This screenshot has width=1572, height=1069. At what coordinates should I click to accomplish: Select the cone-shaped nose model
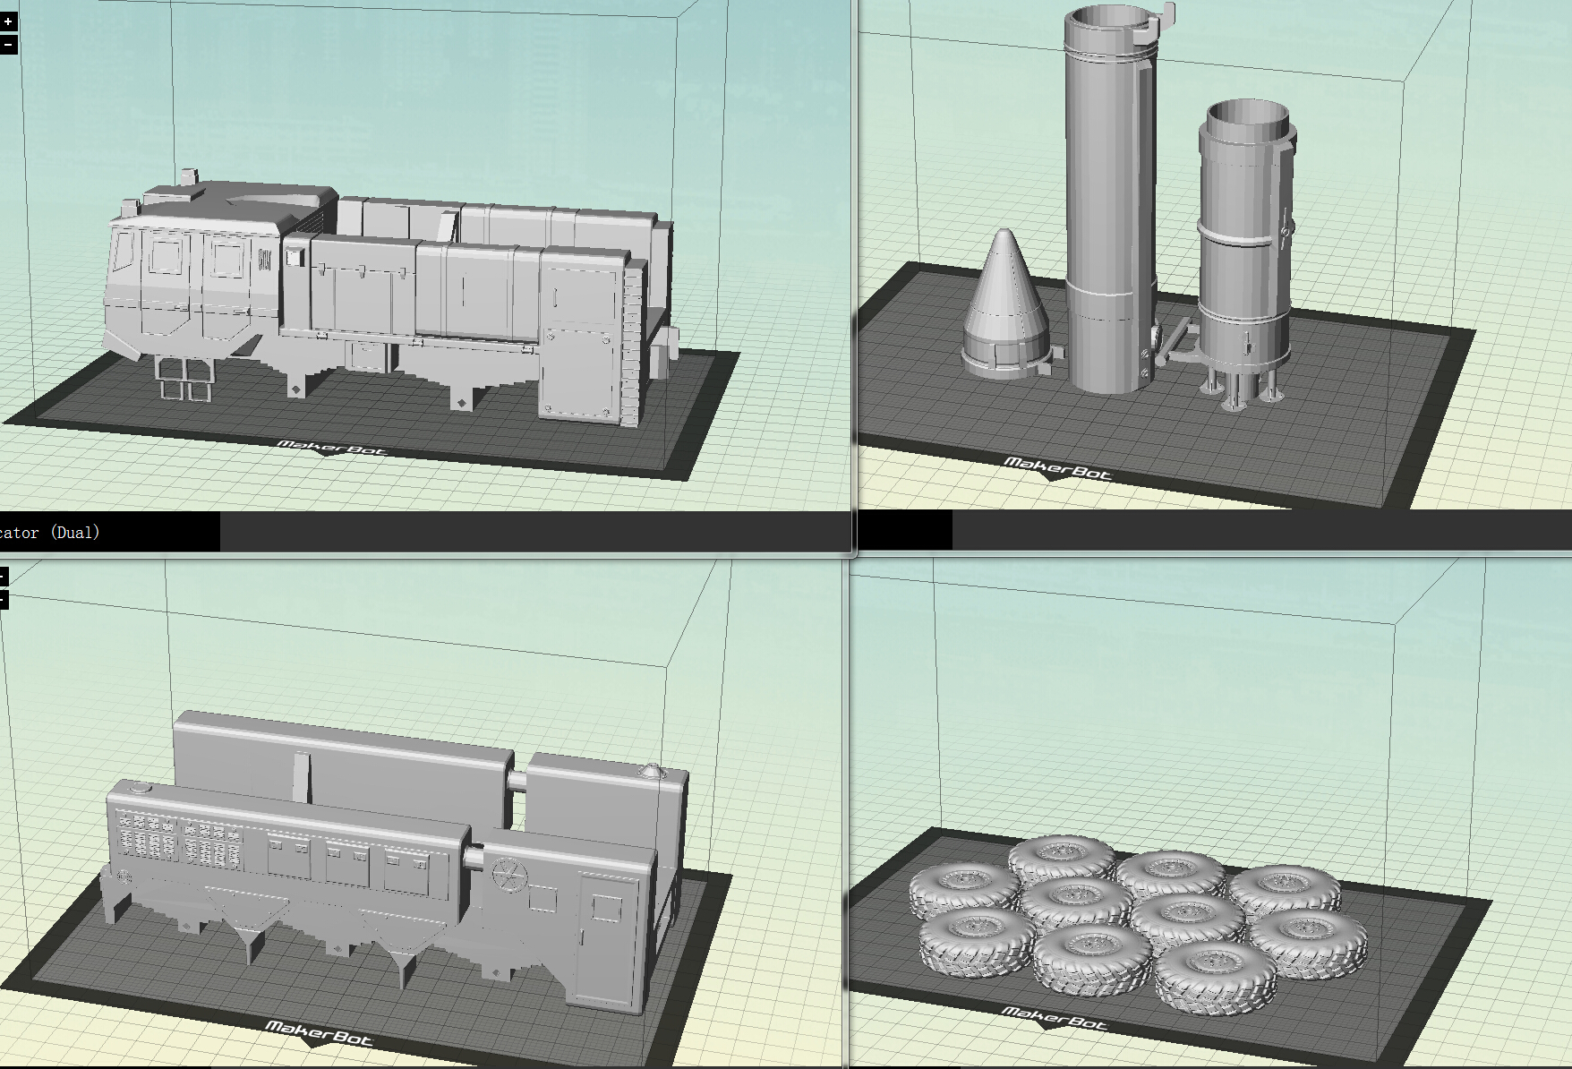[1006, 304]
